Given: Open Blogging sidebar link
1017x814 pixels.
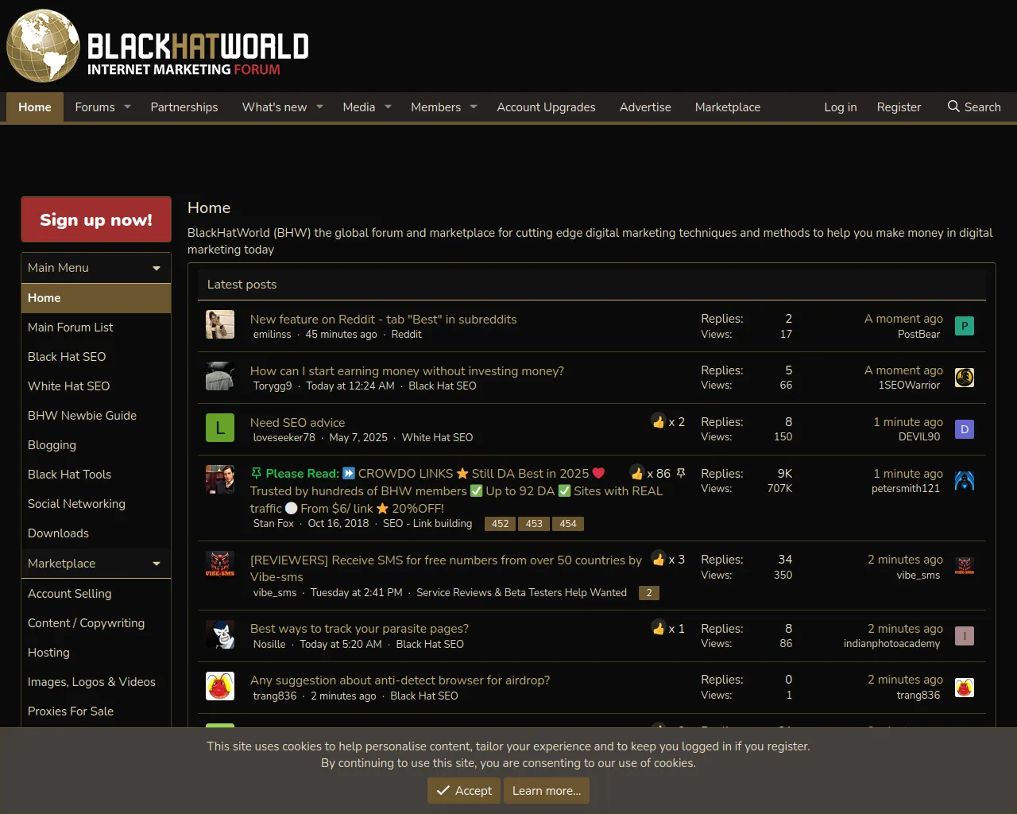Looking at the screenshot, I should pyautogui.click(x=96, y=445).
